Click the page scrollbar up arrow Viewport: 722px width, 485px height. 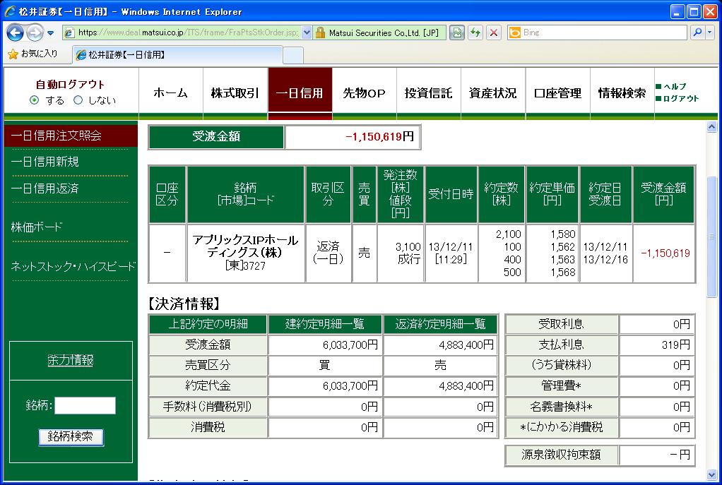[711, 126]
